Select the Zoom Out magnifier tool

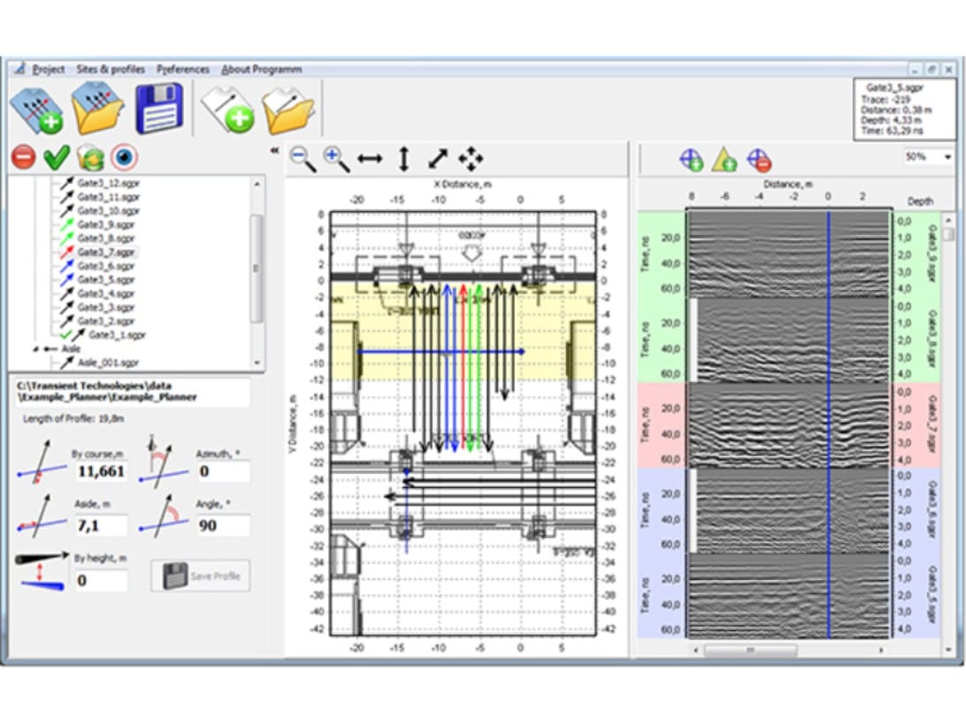click(300, 156)
